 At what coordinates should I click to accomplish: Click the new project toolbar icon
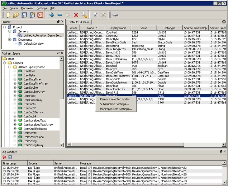pos(8,15)
